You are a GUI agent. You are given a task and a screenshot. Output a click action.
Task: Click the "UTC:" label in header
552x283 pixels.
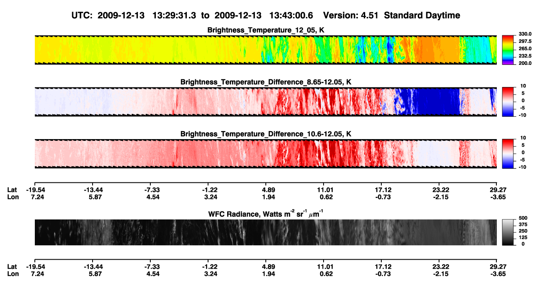click(x=82, y=16)
